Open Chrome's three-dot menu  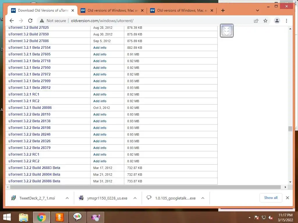(286, 21)
